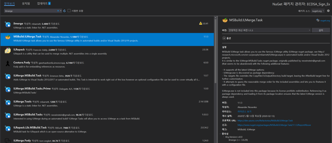Select the ILMerge.Fody package title

click(x=22, y=141)
